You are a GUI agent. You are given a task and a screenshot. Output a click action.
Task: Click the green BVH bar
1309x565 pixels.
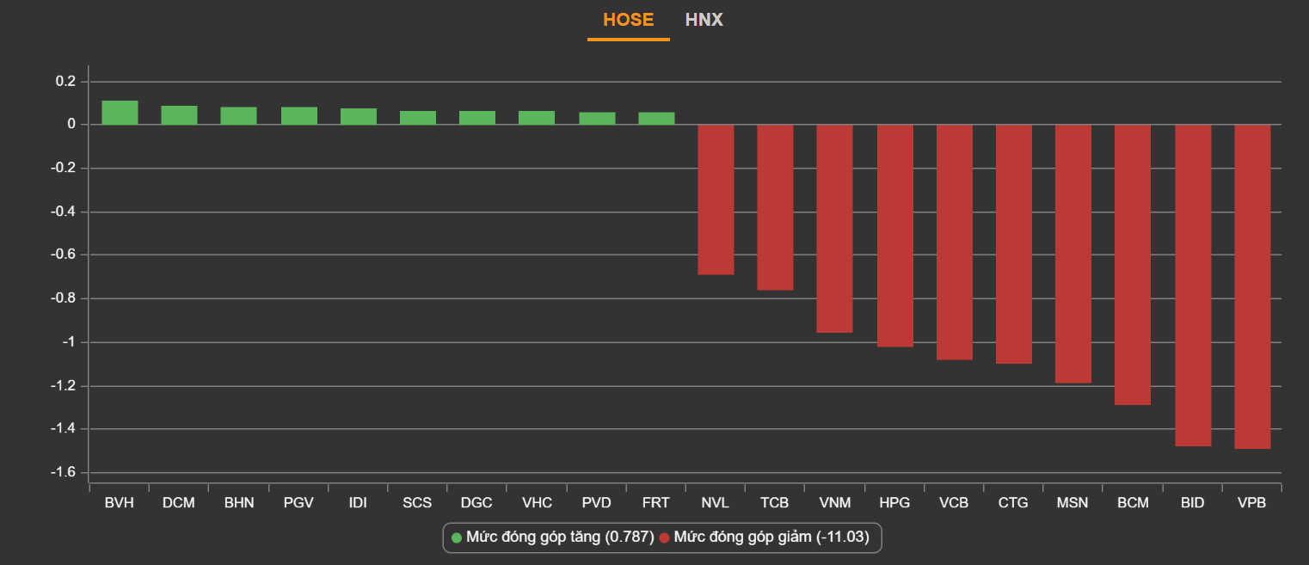tap(120, 113)
